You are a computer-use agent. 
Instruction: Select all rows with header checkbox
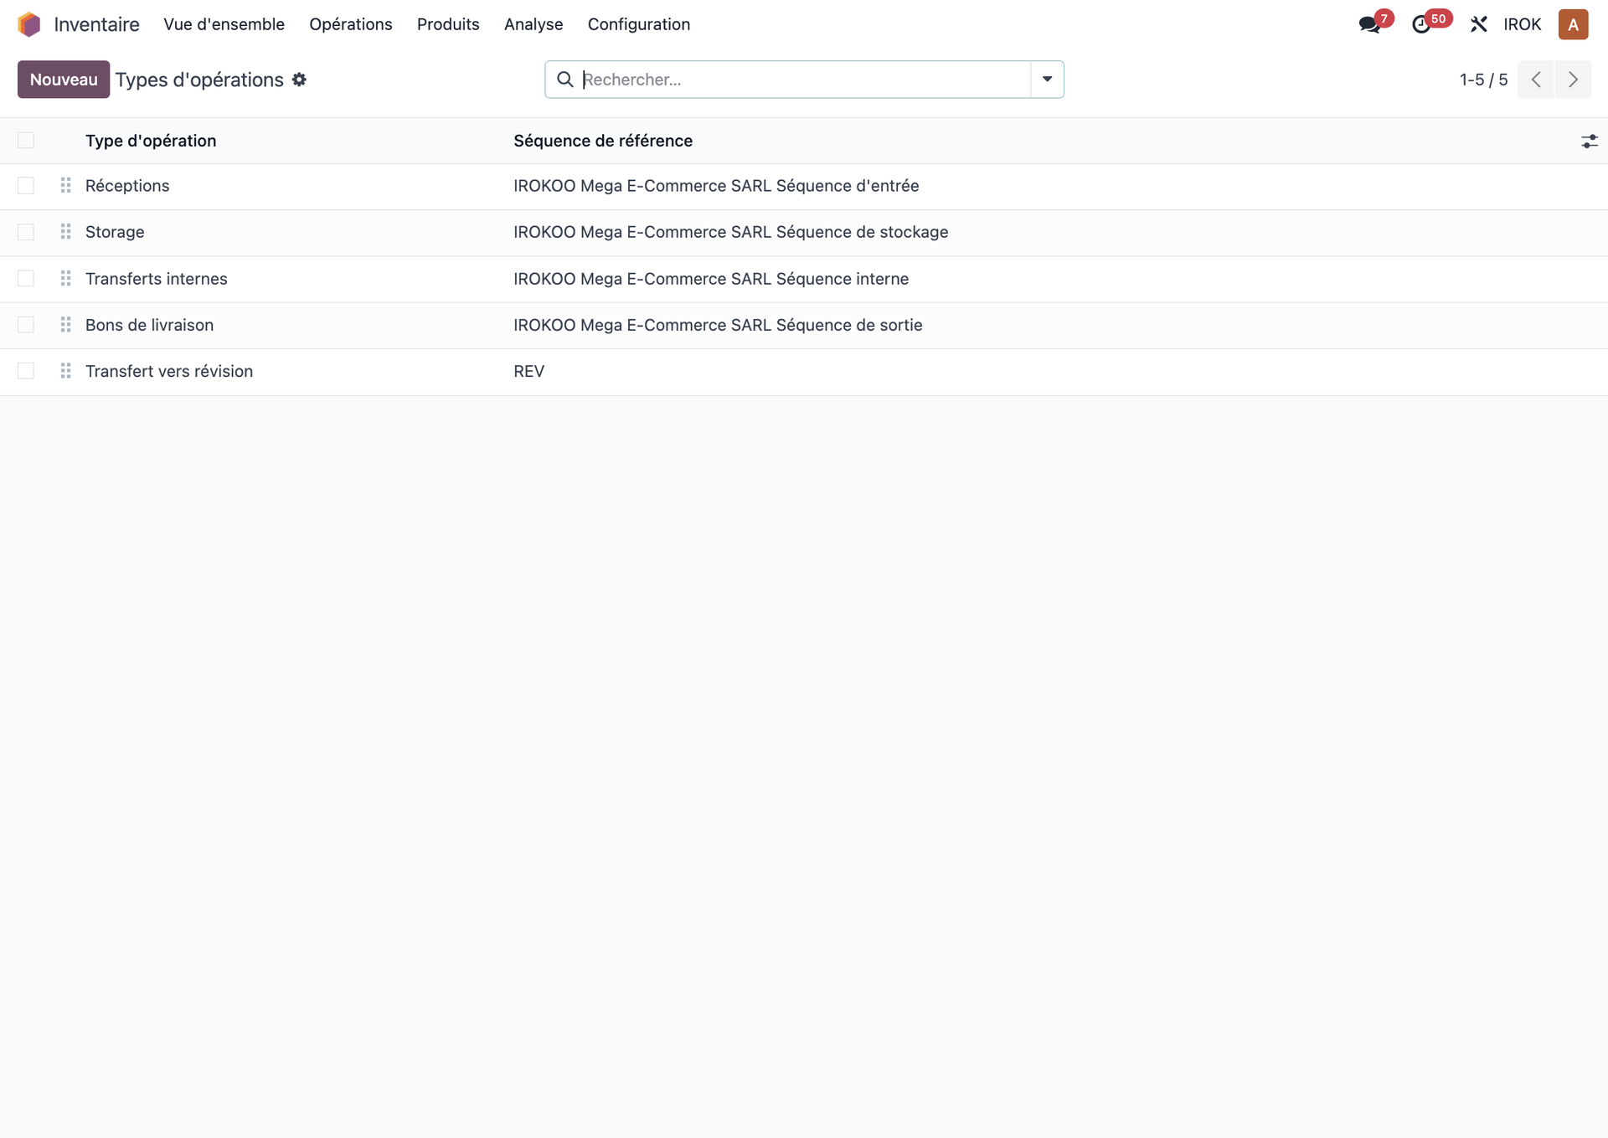click(x=26, y=141)
